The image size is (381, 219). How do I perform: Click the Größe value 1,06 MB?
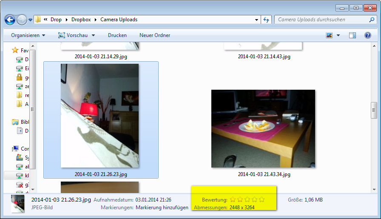coord(314,200)
